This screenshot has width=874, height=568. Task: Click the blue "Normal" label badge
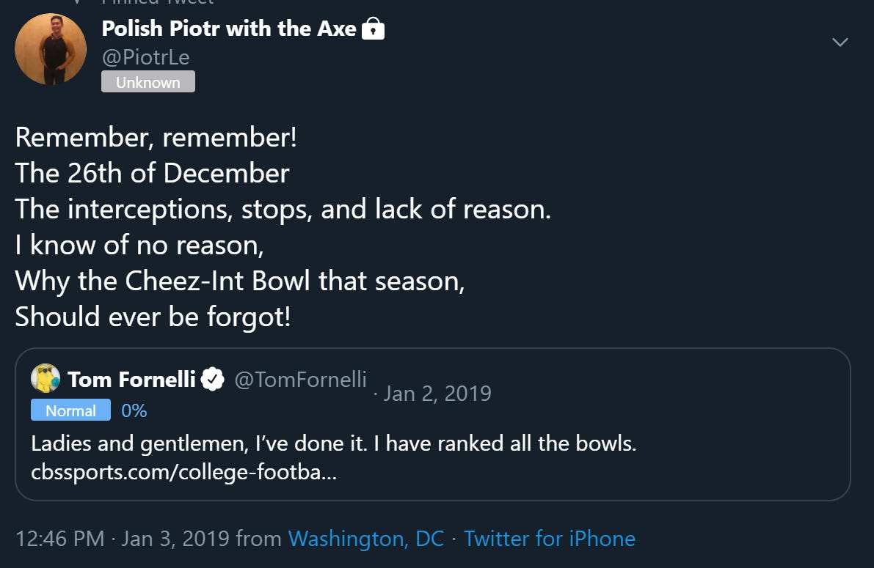click(x=70, y=410)
